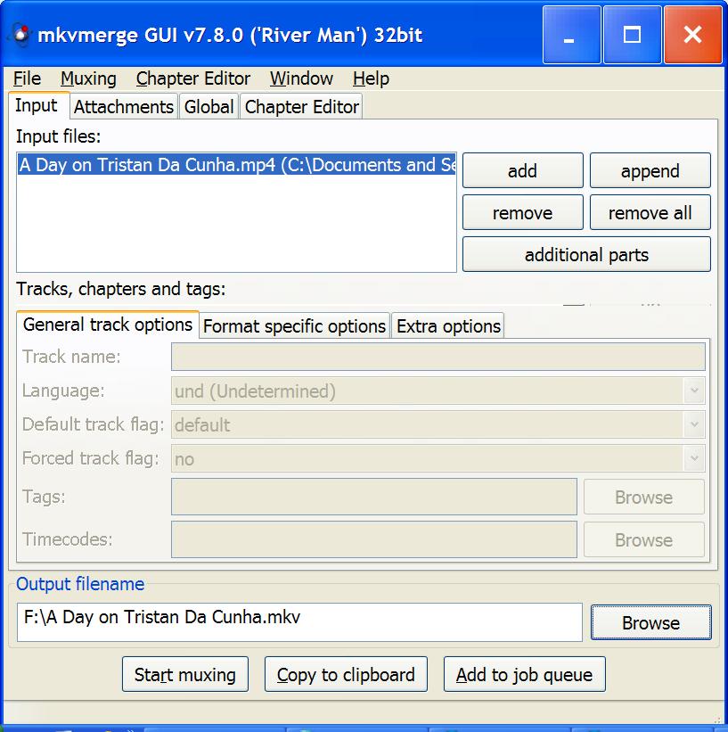The width and height of the screenshot is (728, 732).
Task: Select Extra options tab
Action: (x=448, y=325)
